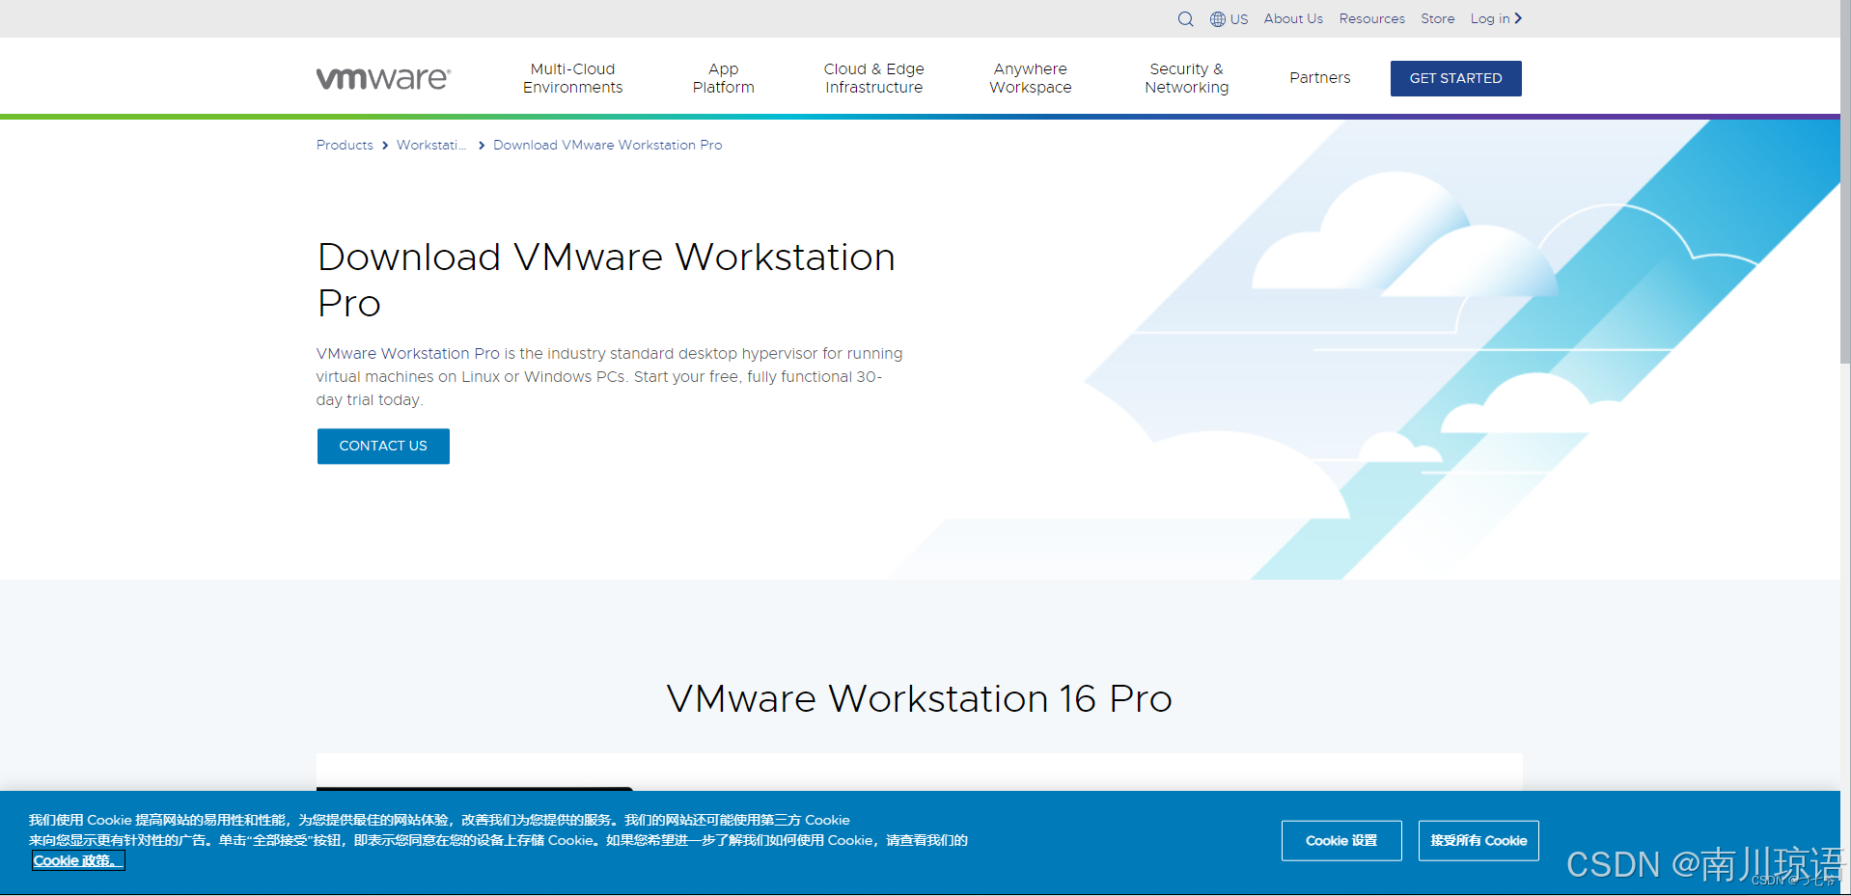This screenshot has width=1851, height=896.
Task: Open the Anywhere Workspace dropdown
Action: tap(1030, 77)
